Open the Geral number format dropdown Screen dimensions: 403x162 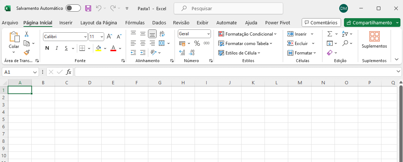(208, 34)
